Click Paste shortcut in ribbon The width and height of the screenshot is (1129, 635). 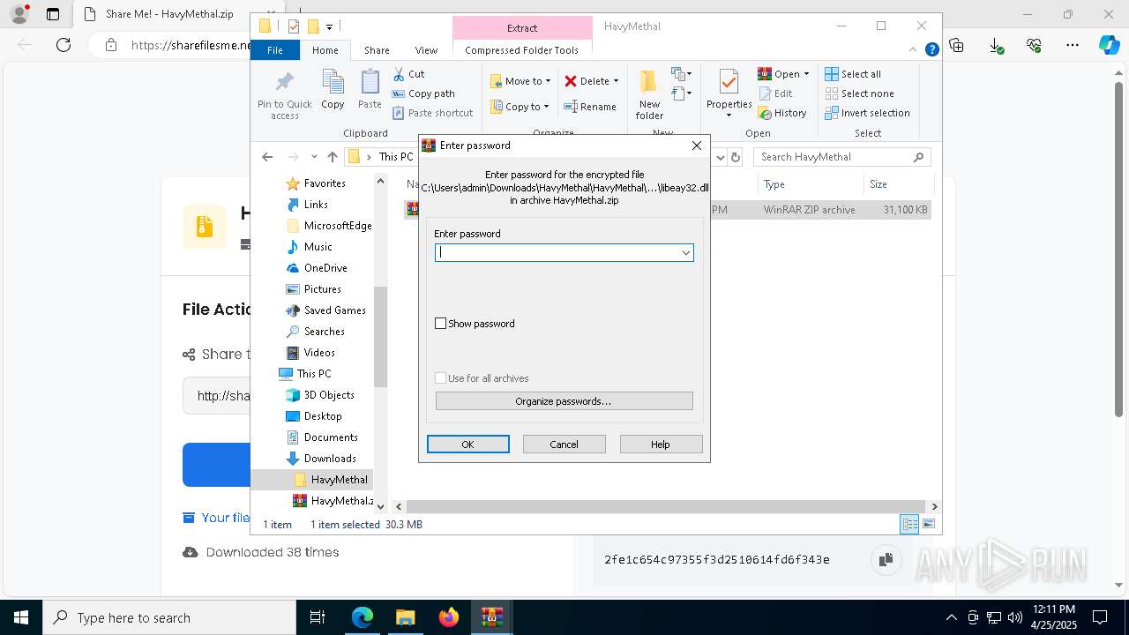[433, 113]
